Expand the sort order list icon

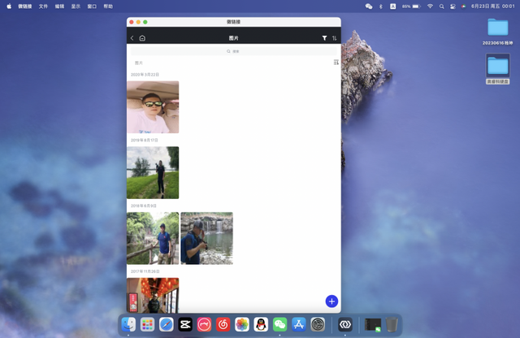(x=336, y=63)
